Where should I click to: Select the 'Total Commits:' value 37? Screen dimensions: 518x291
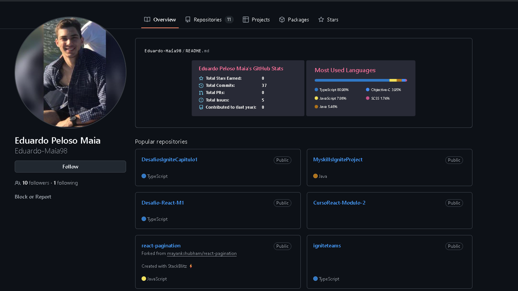[264, 86]
